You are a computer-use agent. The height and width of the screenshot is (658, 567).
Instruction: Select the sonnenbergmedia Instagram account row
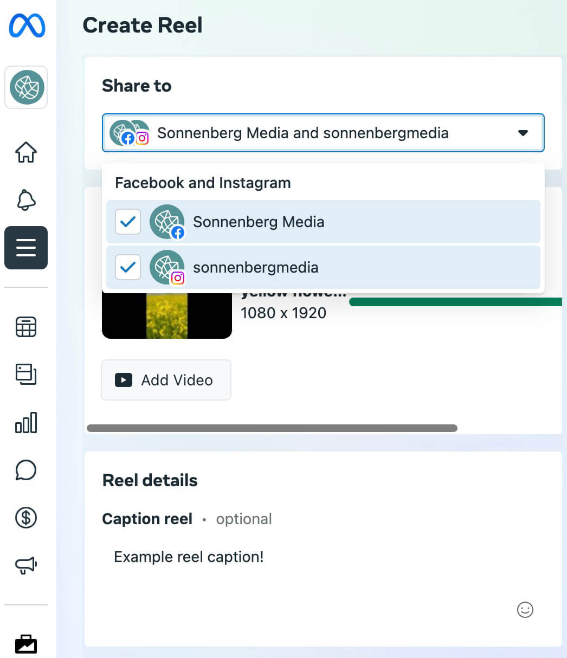[323, 267]
